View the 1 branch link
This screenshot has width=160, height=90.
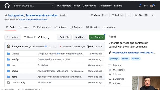pyautogui.click(x=29, y=37)
